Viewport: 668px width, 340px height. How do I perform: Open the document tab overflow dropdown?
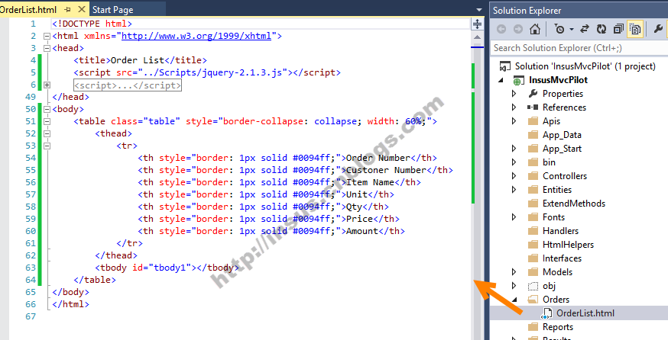click(x=479, y=9)
